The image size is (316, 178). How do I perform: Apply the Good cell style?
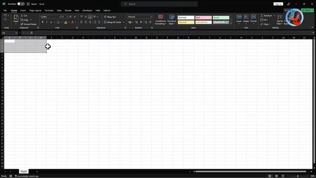pos(221,18)
